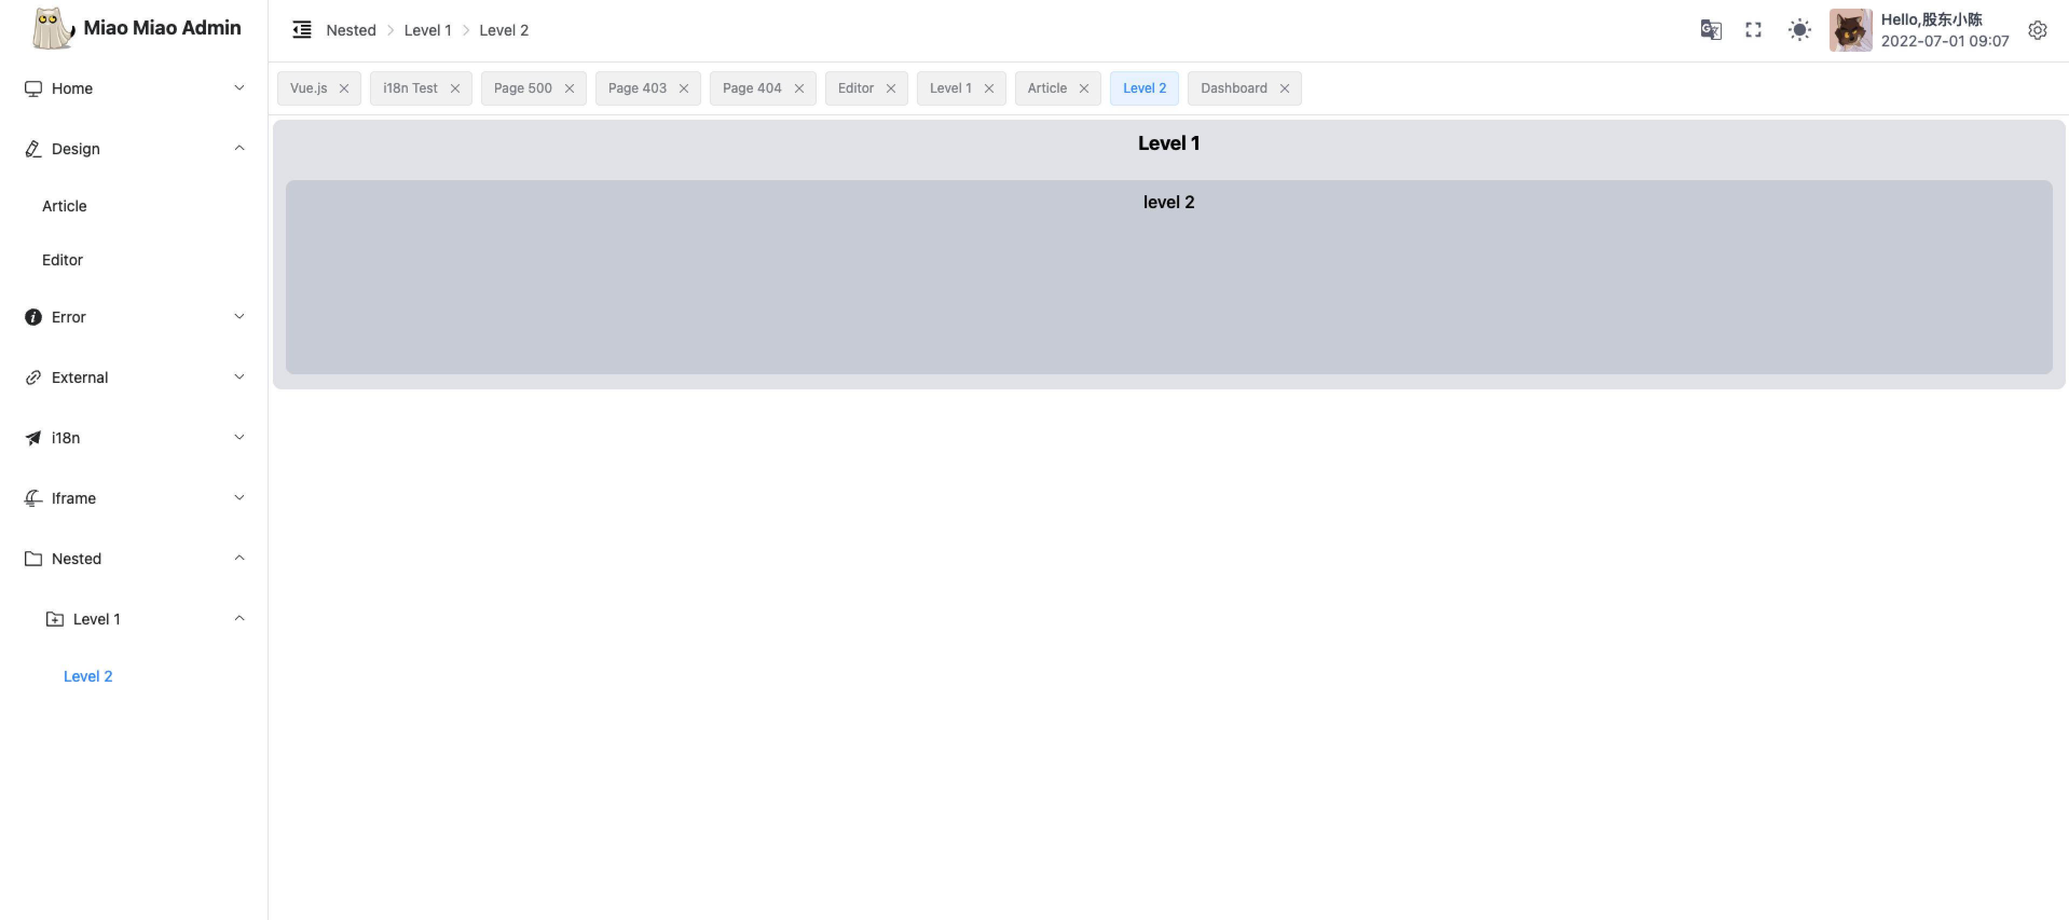The image size is (2069, 920).
Task: Open settings gear in header
Action: 2037,30
